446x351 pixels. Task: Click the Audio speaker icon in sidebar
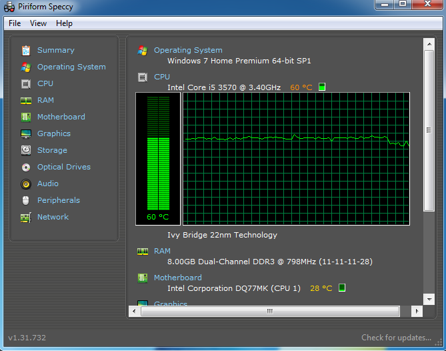click(26, 184)
